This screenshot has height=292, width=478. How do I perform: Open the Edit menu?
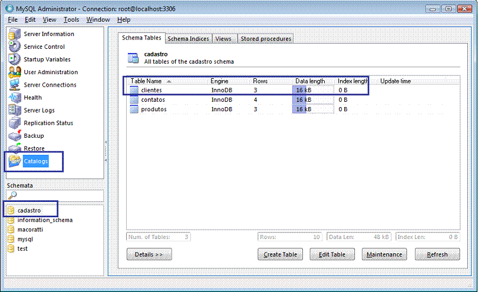(x=30, y=20)
